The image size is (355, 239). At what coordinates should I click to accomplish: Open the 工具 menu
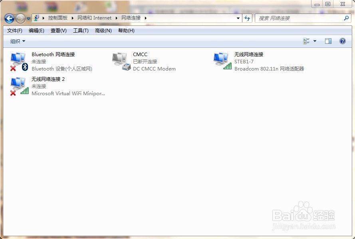[81, 30]
